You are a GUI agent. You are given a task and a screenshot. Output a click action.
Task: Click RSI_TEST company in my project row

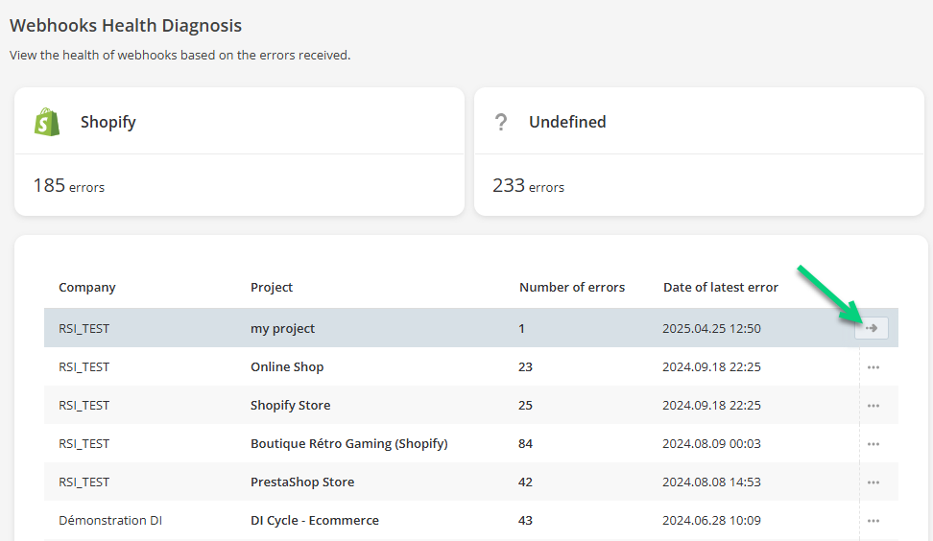point(84,328)
